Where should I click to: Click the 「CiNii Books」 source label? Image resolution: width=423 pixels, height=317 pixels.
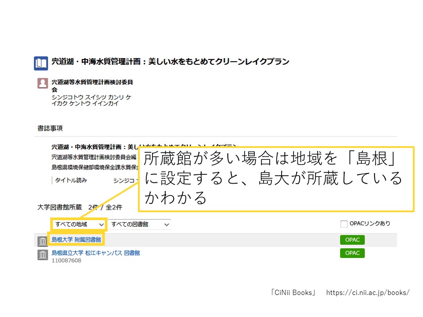click(293, 292)
